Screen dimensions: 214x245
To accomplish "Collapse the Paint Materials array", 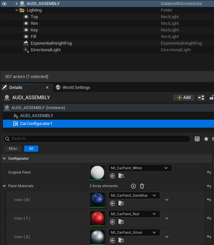I will pos(4,186).
